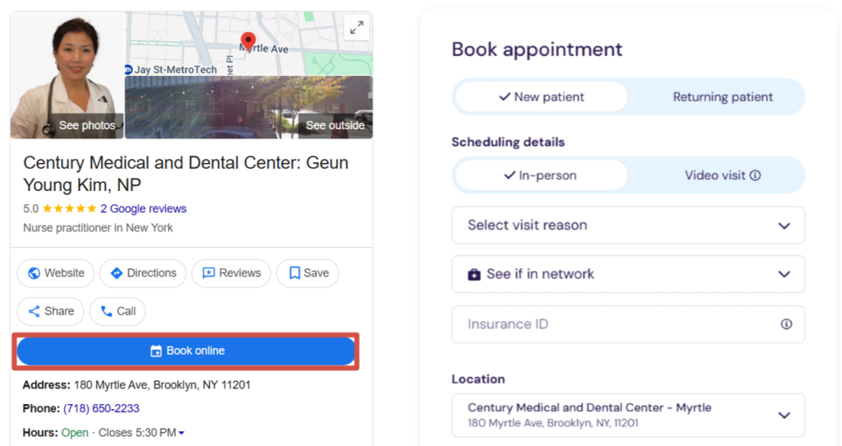Click the Video visit info icon
Screen dimensions: 842x446
click(756, 175)
